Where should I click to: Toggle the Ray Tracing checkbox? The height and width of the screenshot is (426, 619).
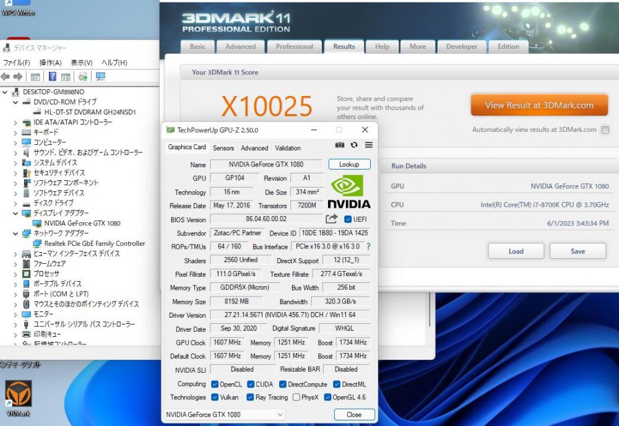click(x=250, y=397)
